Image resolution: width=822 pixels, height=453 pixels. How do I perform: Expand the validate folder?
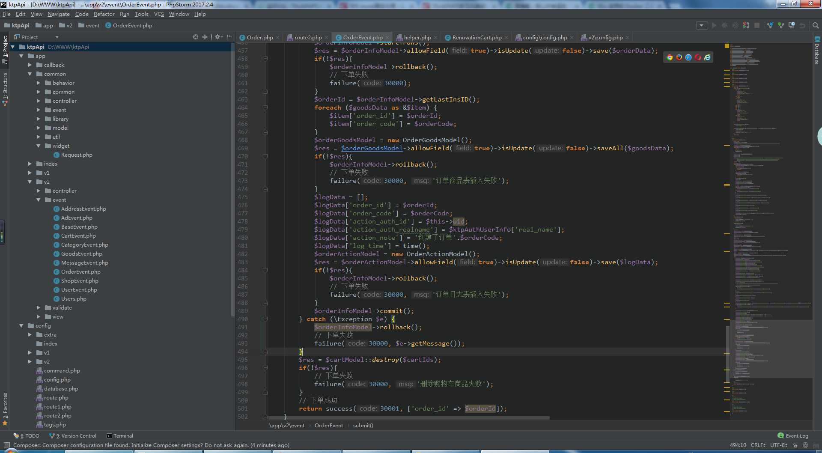(x=39, y=308)
